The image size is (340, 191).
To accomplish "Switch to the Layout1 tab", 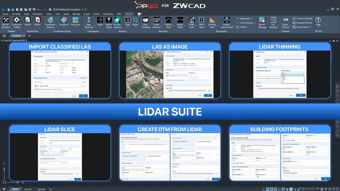I will pyautogui.click(x=28, y=189).
